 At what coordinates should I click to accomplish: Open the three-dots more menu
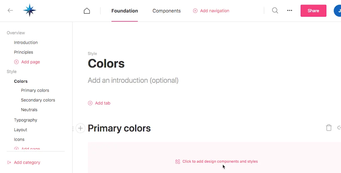[x=290, y=11]
